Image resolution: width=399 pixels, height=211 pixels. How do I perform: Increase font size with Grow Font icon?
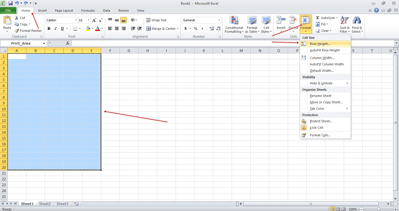pos(94,20)
